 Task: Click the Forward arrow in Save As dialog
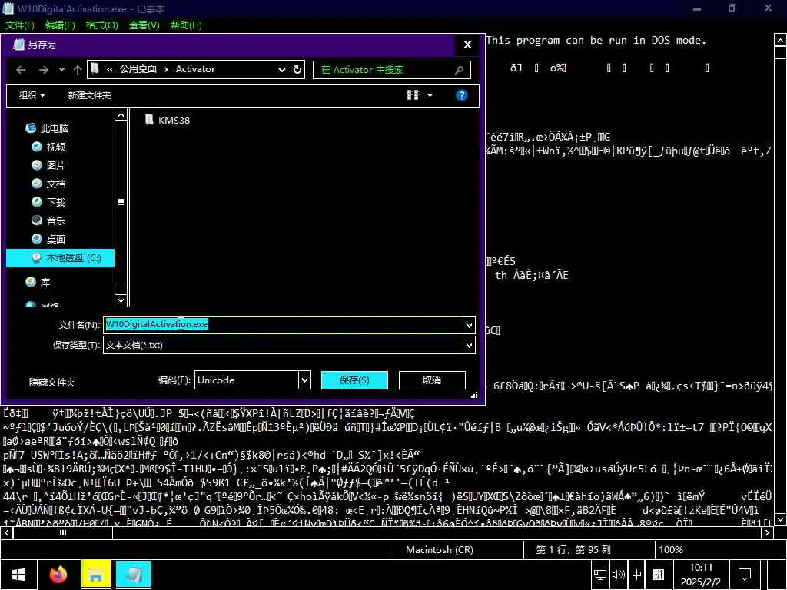click(44, 70)
